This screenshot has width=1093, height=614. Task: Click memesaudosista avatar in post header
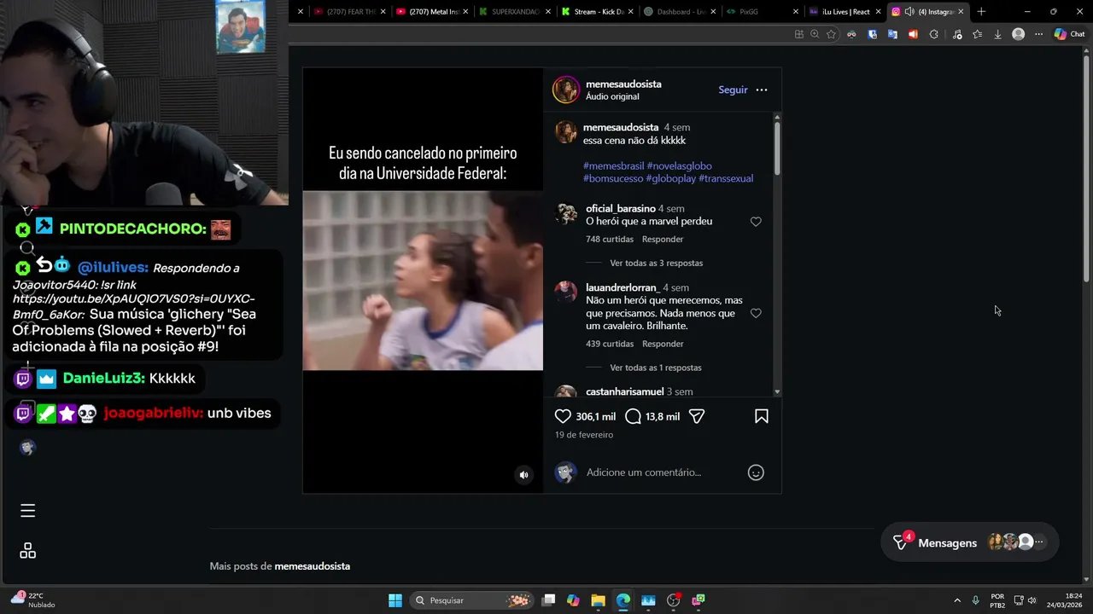pos(565,90)
